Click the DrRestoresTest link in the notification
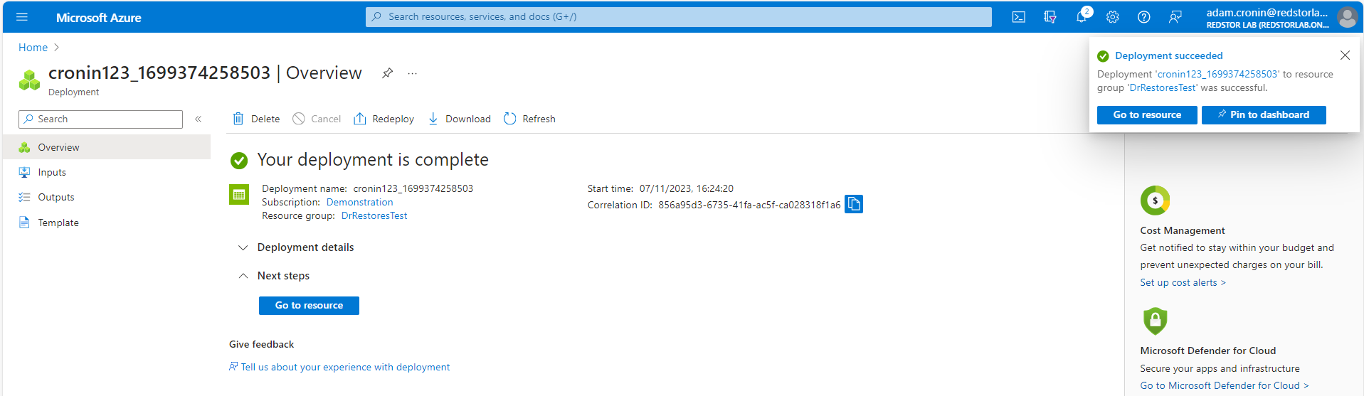Viewport: 1364px width, 396px height. [1163, 87]
